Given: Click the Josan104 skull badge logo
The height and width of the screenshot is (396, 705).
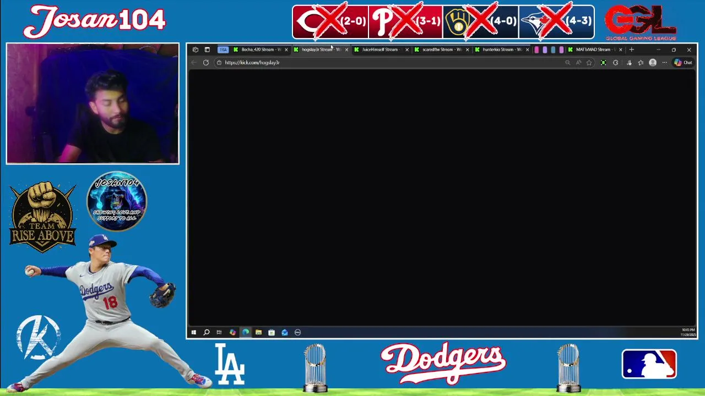Looking at the screenshot, I should click(x=117, y=201).
